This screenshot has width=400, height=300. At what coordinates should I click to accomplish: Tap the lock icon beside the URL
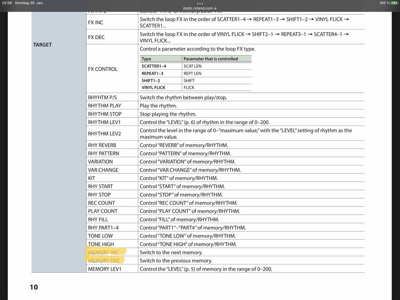[x=215, y=8]
